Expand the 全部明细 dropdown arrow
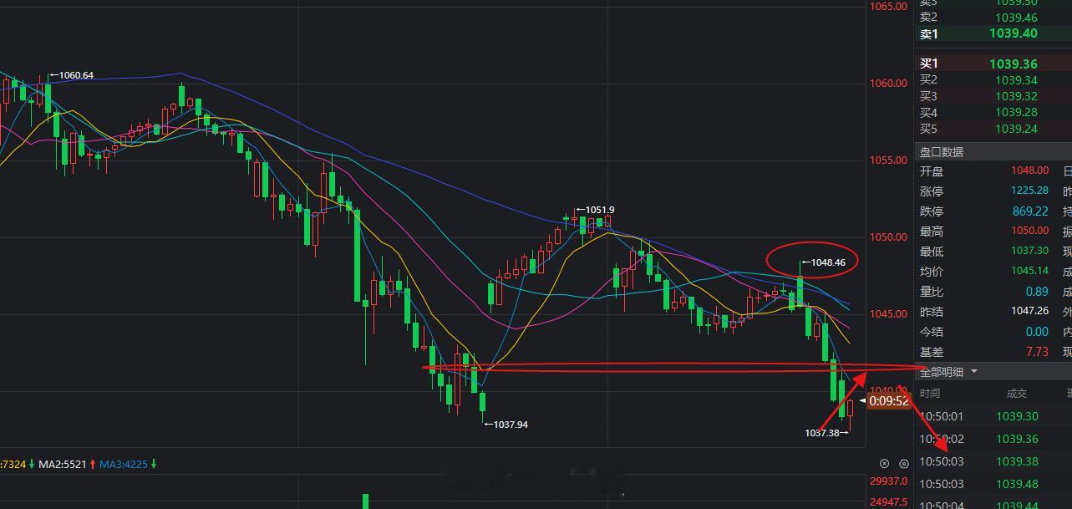This screenshot has width=1072, height=509. click(974, 372)
